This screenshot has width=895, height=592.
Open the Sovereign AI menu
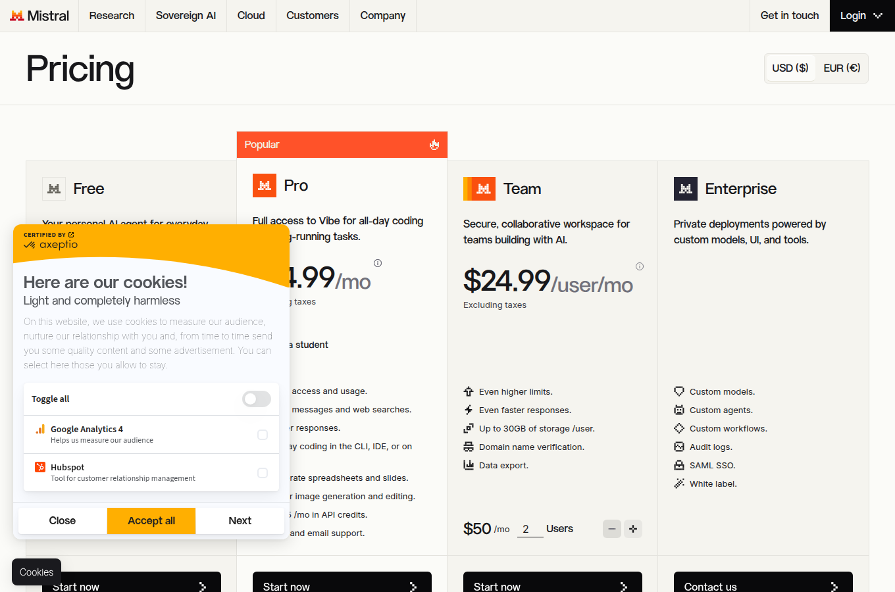pos(186,16)
